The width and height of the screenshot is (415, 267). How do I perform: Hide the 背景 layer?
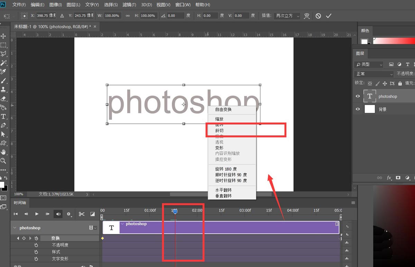tap(358, 109)
